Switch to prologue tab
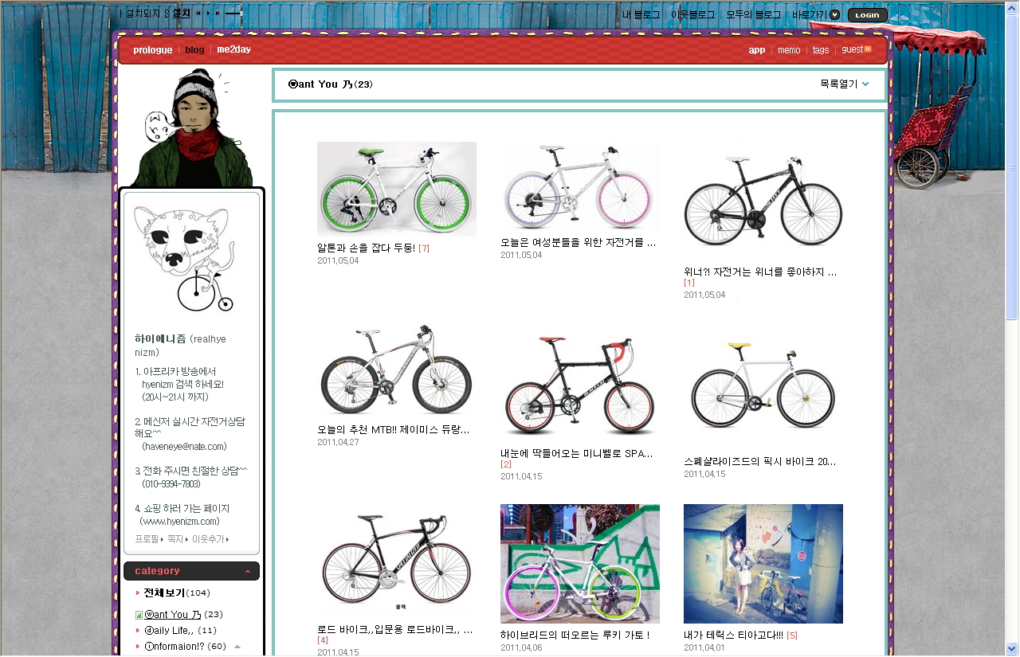 click(153, 50)
